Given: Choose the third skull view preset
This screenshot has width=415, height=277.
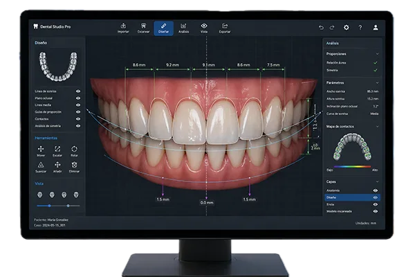Looking at the screenshot, I should (x=64, y=195).
